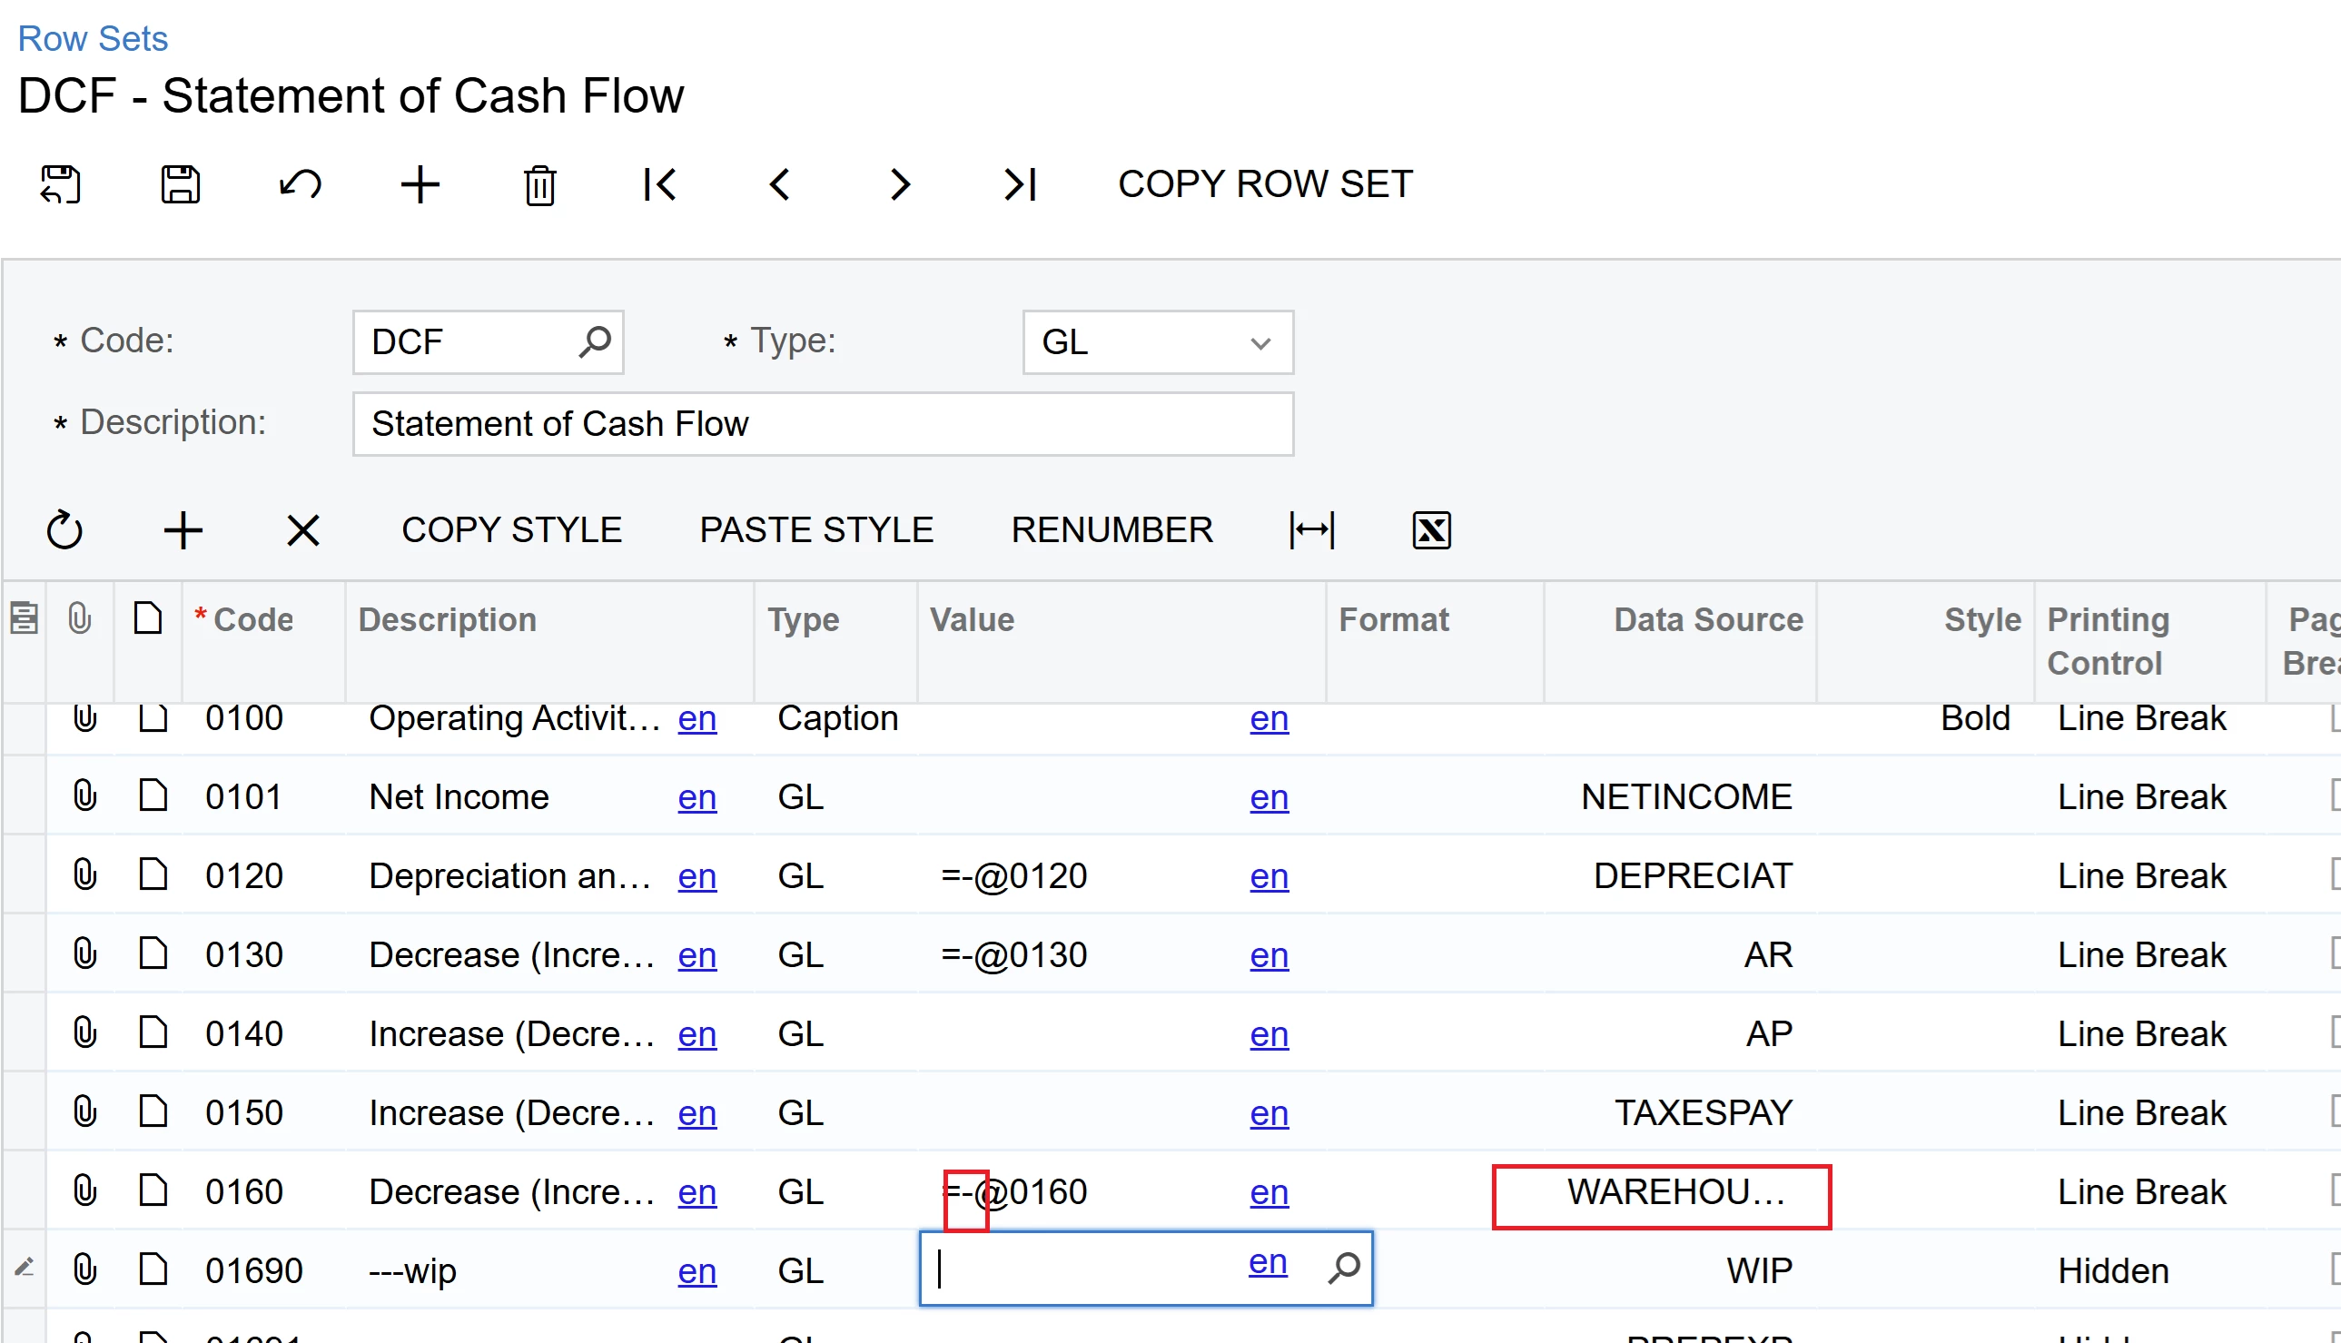Open the Row Sets breadcrumb link
The height and width of the screenshot is (1343, 2341).
93,39
